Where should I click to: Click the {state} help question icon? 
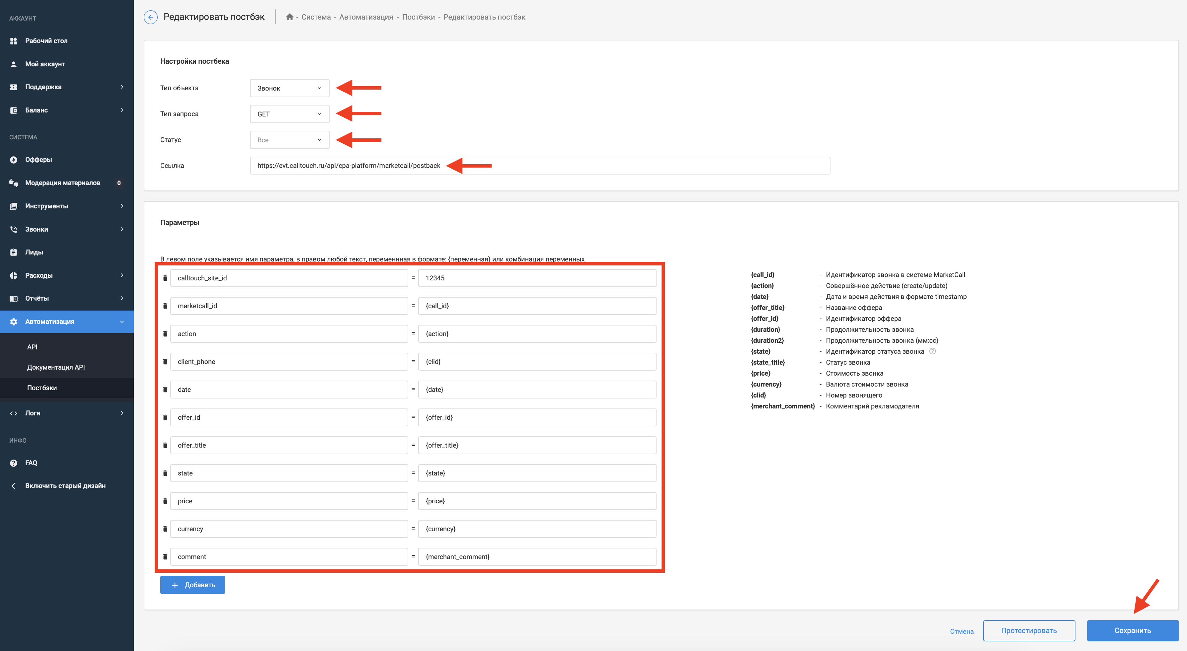932,351
